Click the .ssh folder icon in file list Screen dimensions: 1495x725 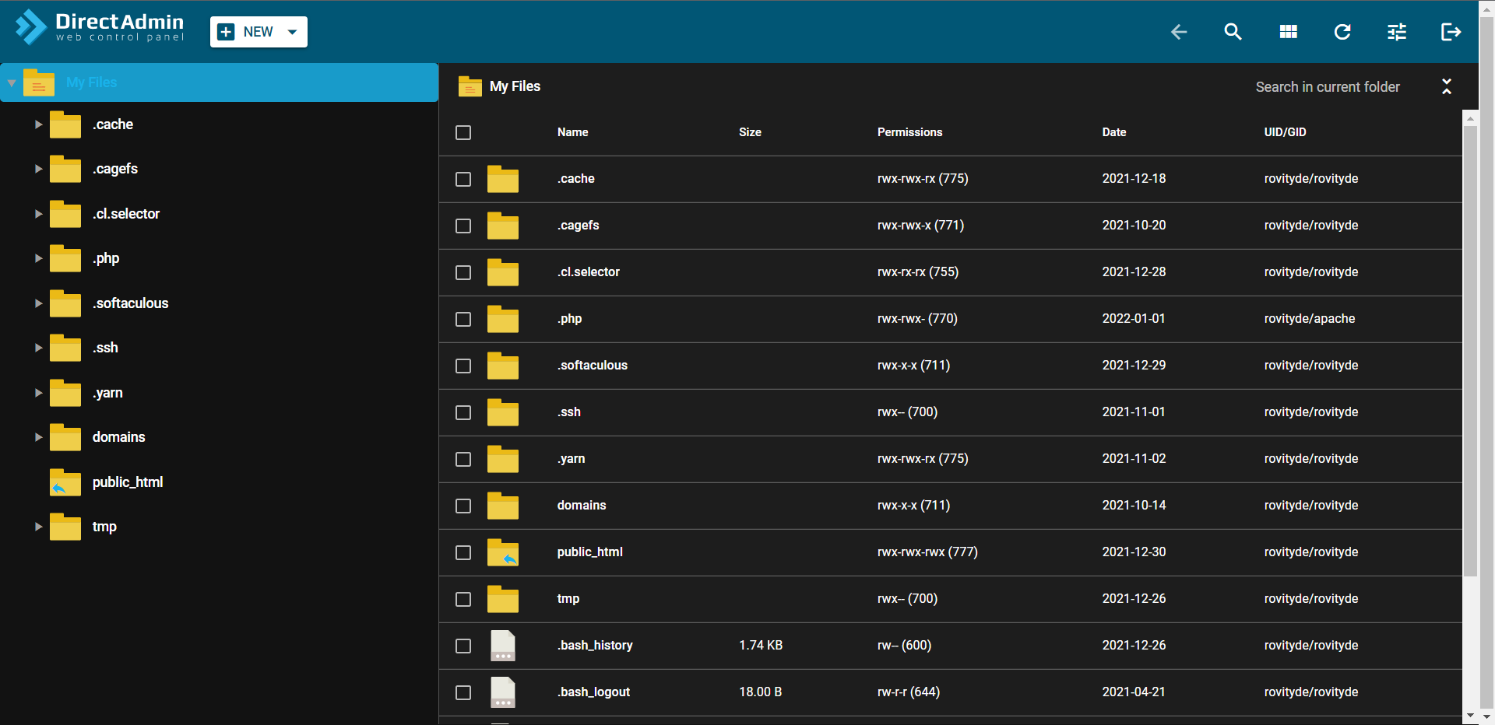503,412
